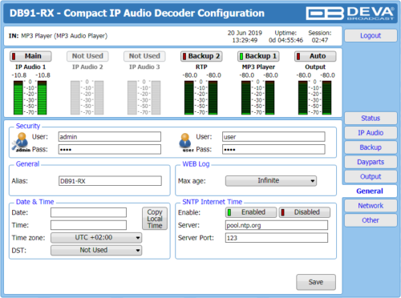Click the Alias input field
This screenshot has height=298, width=401.
pyautogui.click(x=110, y=181)
